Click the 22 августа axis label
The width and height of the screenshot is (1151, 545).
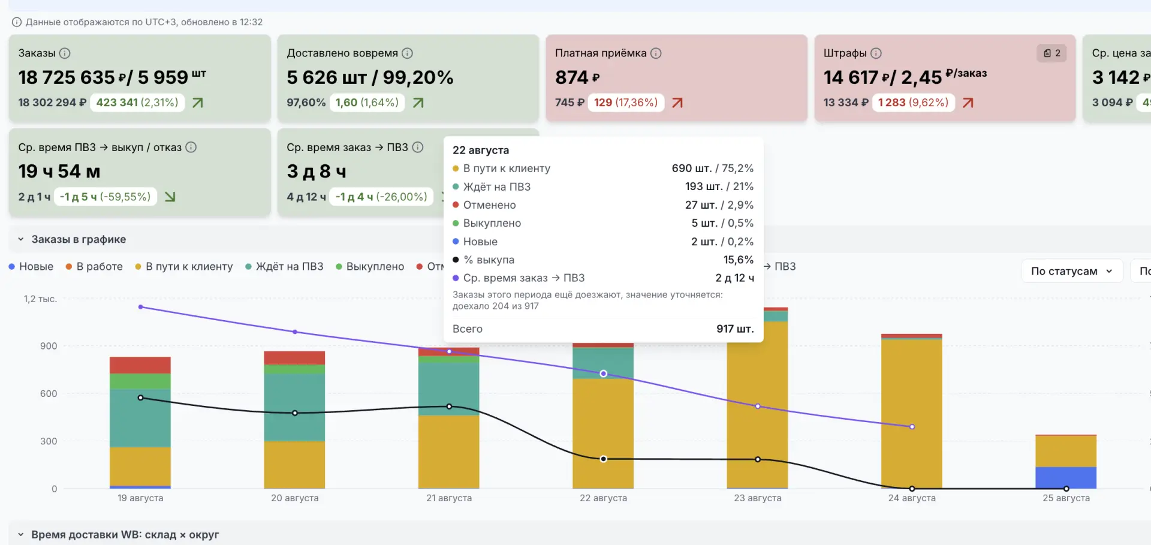603,498
